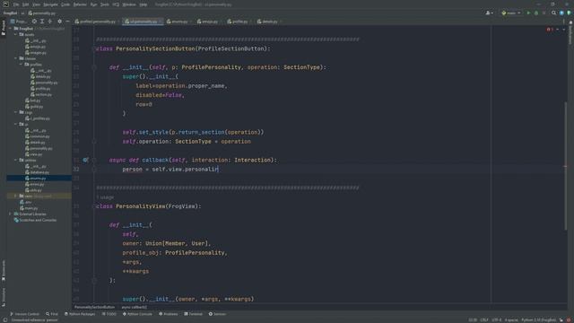
Task: Open the Run menu
Action: point(93,4)
